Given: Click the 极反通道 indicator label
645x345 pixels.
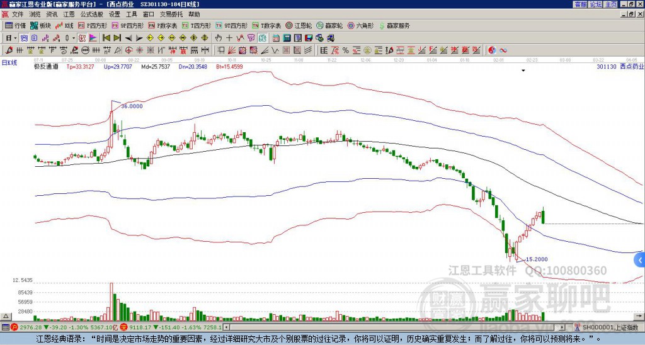Looking at the screenshot, I should pos(45,66).
